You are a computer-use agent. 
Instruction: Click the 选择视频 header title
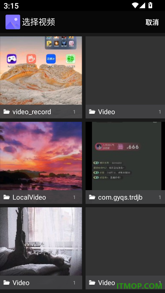[x=38, y=22]
